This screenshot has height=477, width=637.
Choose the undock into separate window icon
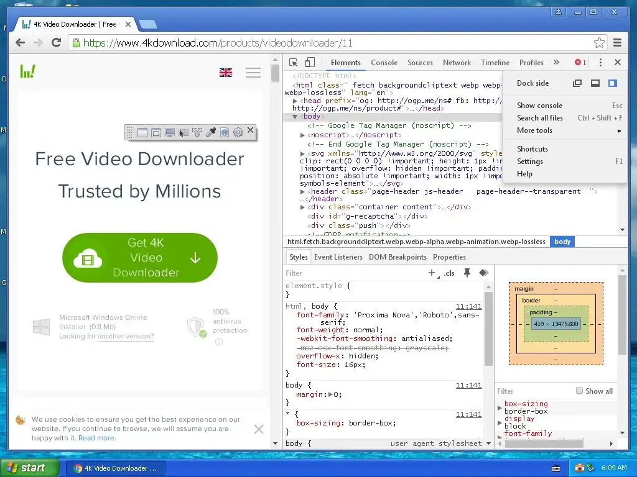tap(577, 83)
